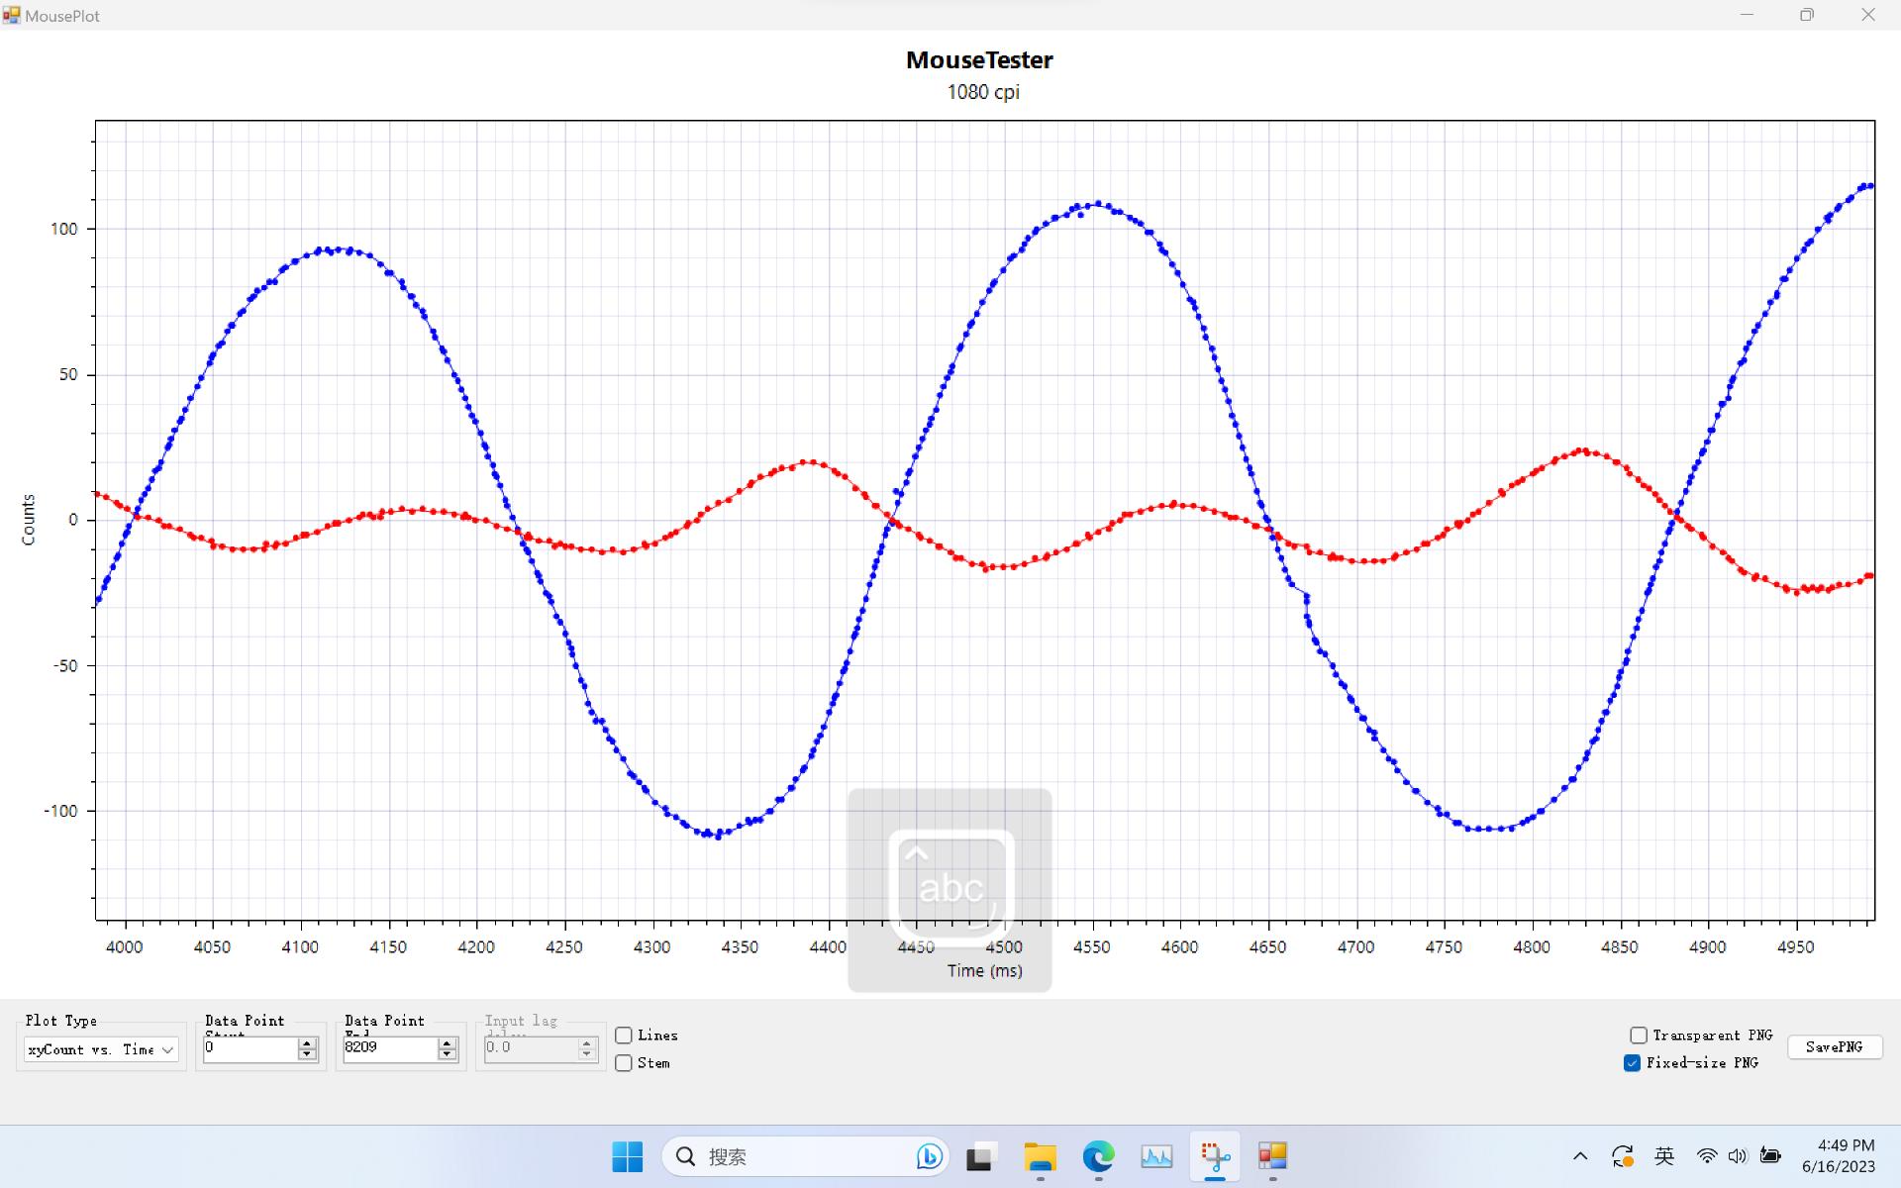Tick the Transparent PNG checkbox
This screenshot has width=1901, height=1188.
point(1639,1036)
